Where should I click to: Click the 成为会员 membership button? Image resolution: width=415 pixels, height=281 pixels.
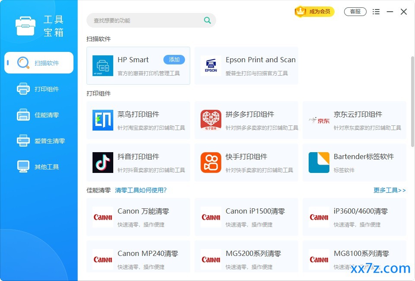tap(314, 11)
